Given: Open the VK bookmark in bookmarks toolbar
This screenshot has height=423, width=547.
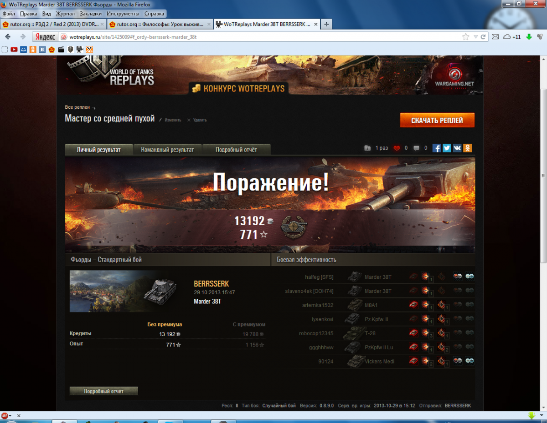Looking at the screenshot, I should pos(42,50).
